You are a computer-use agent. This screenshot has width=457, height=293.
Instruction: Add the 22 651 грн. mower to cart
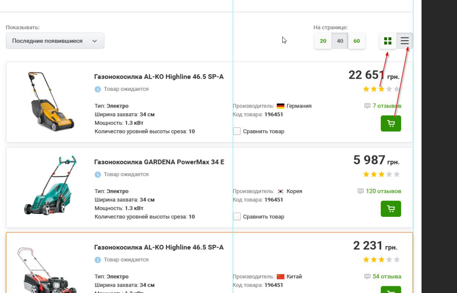[391, 123]
